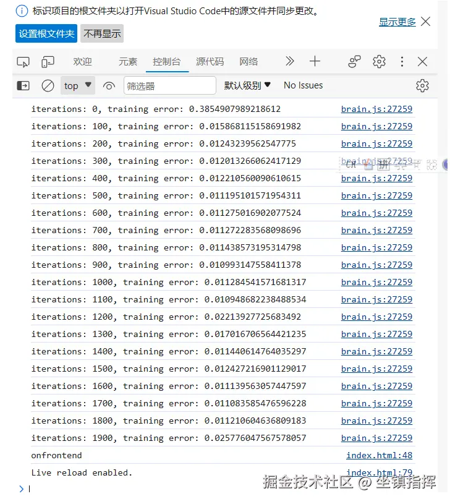
Task: Open brain.js:27259 link for iterations 200
Action: (x=376, y=143)
